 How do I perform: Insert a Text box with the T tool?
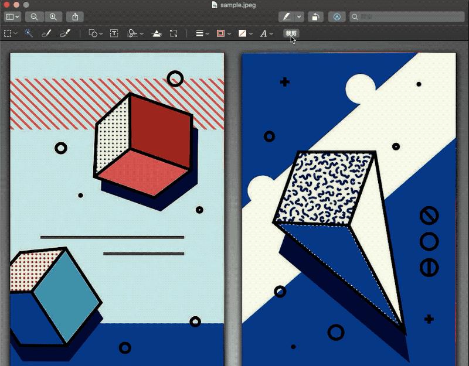[114, 33]
